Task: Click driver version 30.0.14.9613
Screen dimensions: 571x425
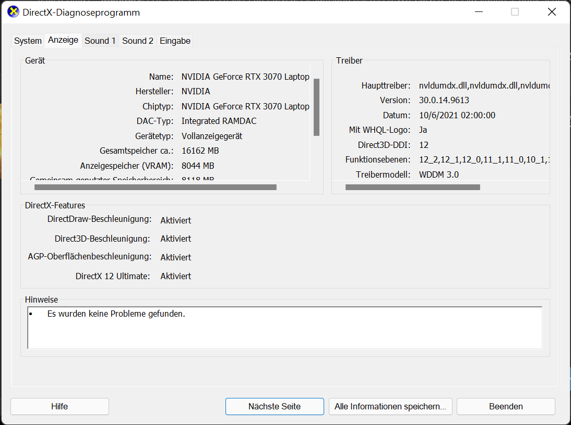Action: tap(444, 100)
